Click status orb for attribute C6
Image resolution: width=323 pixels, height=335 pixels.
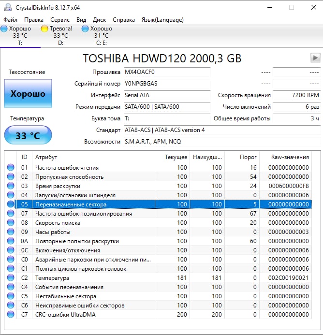click(x=11, y=305)
